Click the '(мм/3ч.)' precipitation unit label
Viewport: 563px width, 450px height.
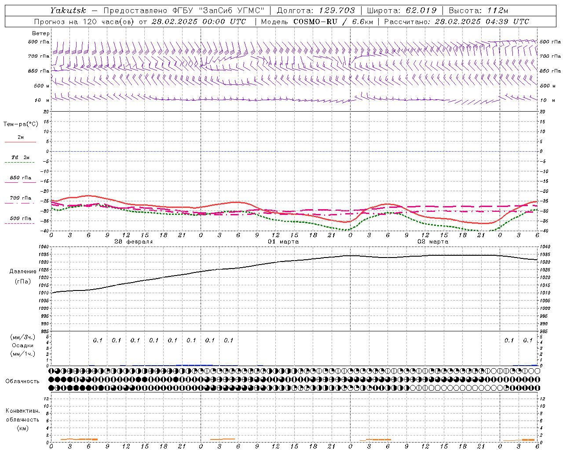pos(22,337)
